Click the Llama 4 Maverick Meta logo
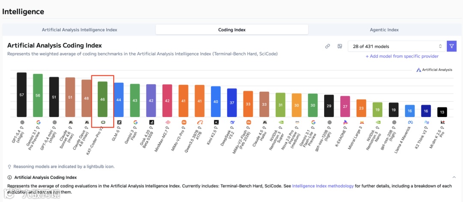The image size is (463, 202). coord(410,122)
